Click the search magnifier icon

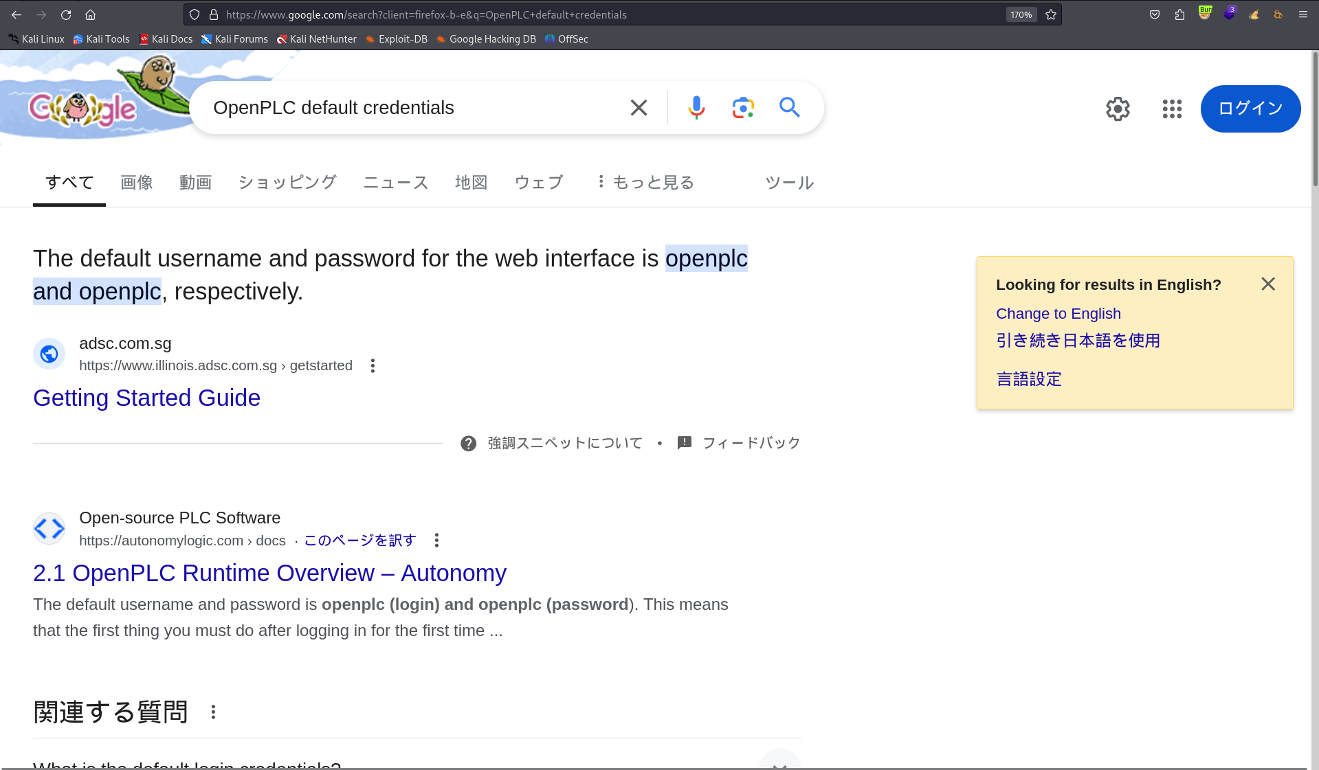coord(789,107)
